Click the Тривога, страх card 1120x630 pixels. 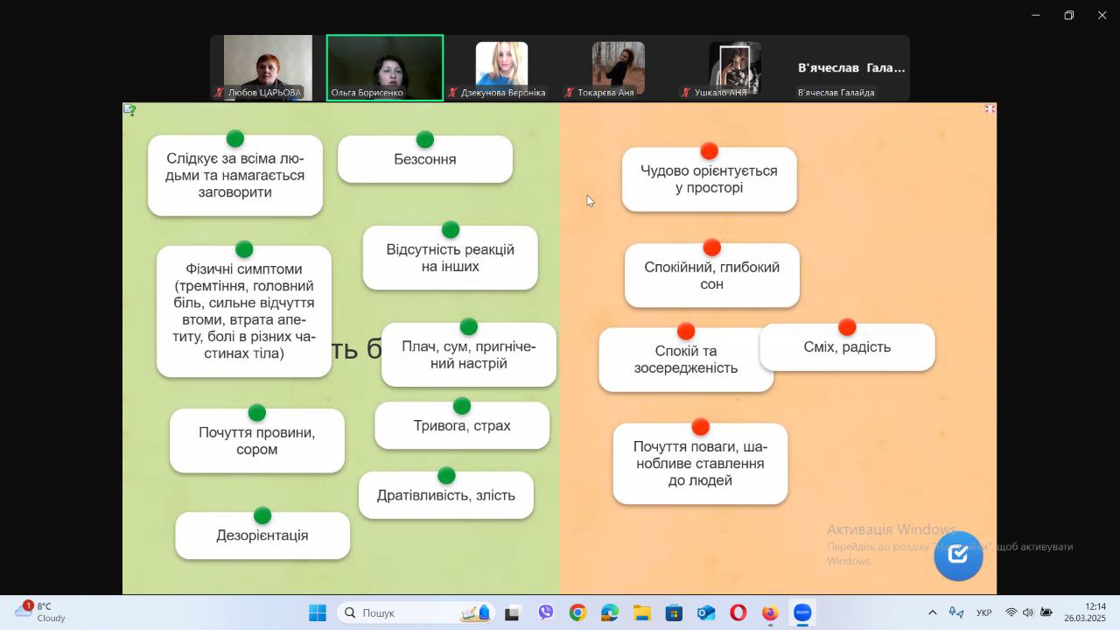coord(462,427)
